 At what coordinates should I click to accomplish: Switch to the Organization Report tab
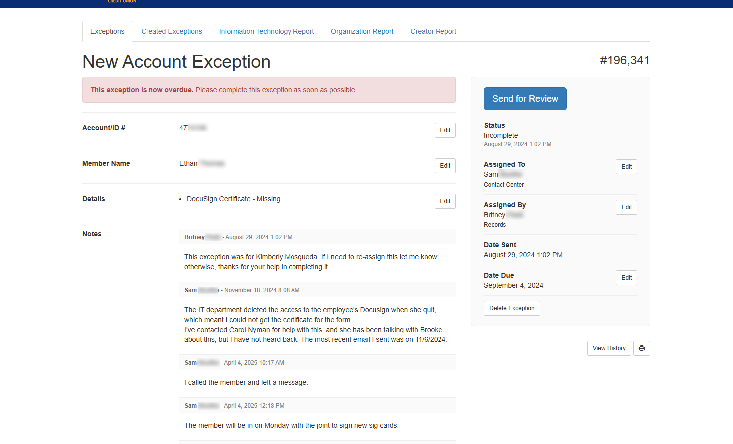click(362, 31)
